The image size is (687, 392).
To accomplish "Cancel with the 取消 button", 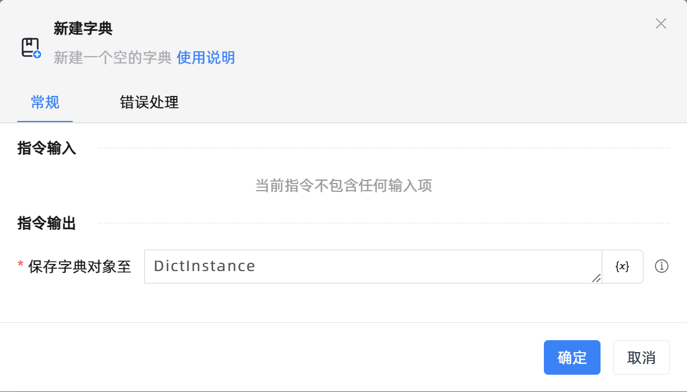I will (641, 357).
